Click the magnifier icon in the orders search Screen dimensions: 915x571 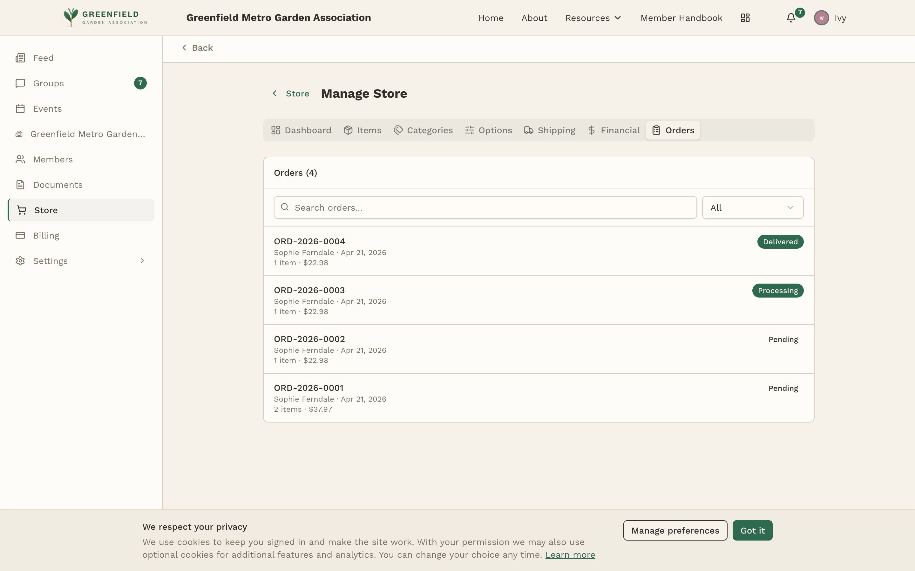pyautogui.click(x=285, y=207)
